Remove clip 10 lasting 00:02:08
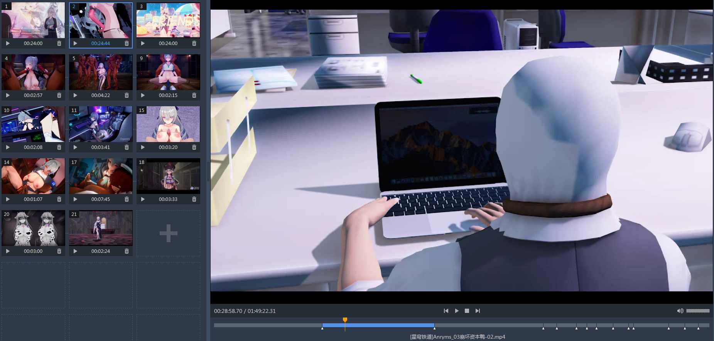714x341 pixels. [59, 147]
